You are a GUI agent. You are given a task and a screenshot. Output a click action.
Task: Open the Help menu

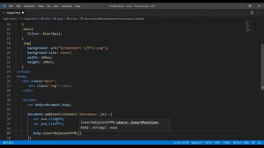tap(78, 6)
